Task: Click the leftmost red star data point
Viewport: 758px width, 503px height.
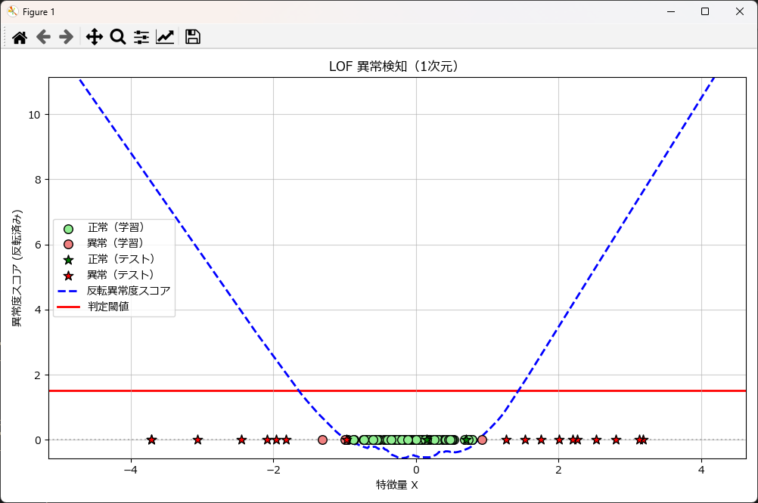Action: point(151,440)
